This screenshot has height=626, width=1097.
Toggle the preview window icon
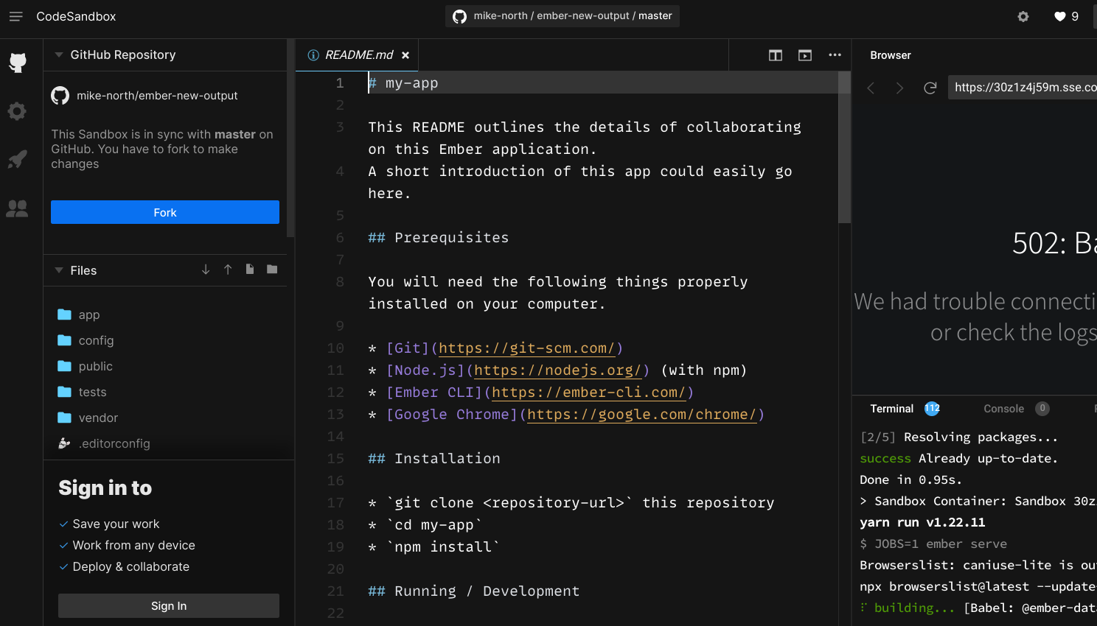click(805, 55)
